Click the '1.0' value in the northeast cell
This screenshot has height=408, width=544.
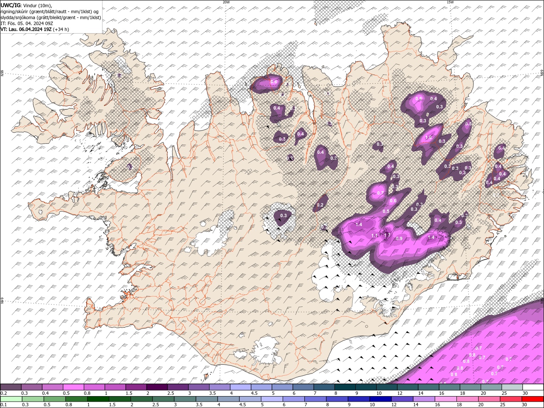pyautogui.click(x=428, y=138)
